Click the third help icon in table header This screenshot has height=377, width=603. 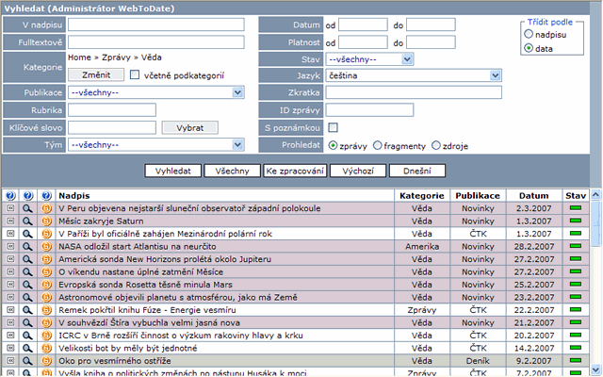[47, 194]
